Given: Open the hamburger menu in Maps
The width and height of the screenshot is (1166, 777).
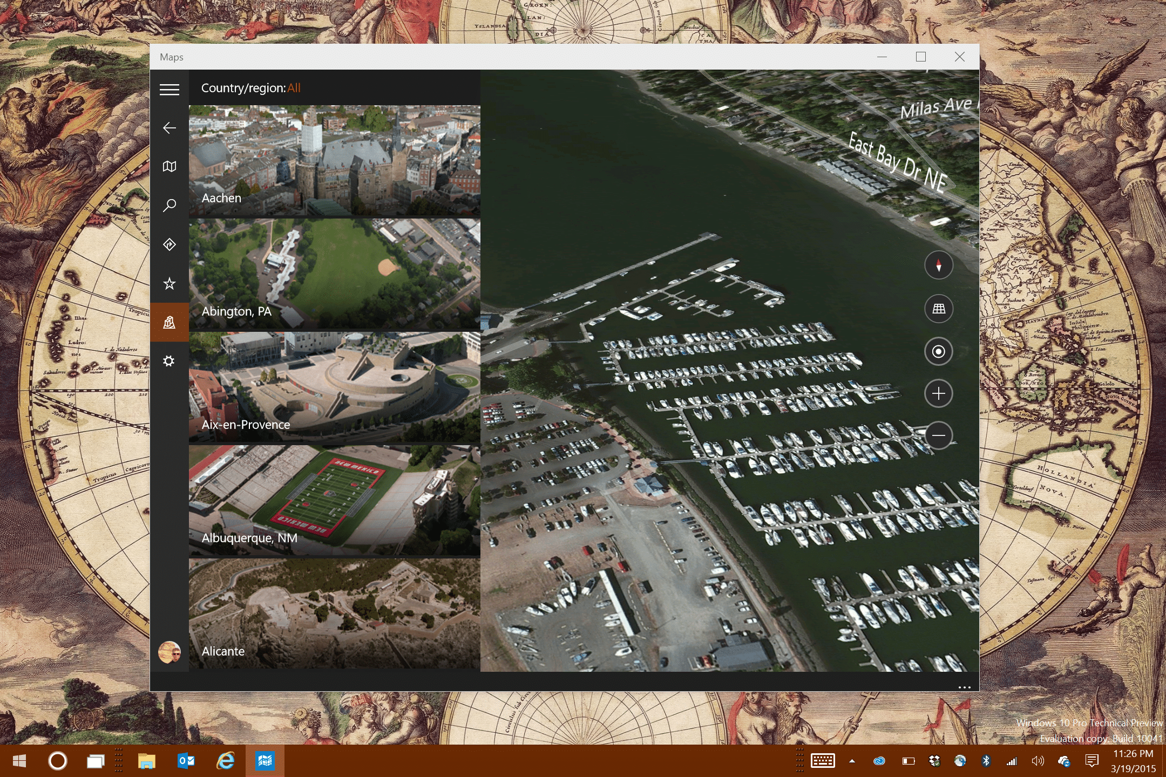Looking at the screenshot, I should [x=170, y=89].
